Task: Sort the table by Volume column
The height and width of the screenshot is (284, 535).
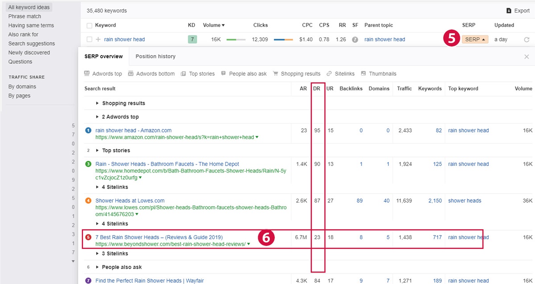Action: pos(214,25)
